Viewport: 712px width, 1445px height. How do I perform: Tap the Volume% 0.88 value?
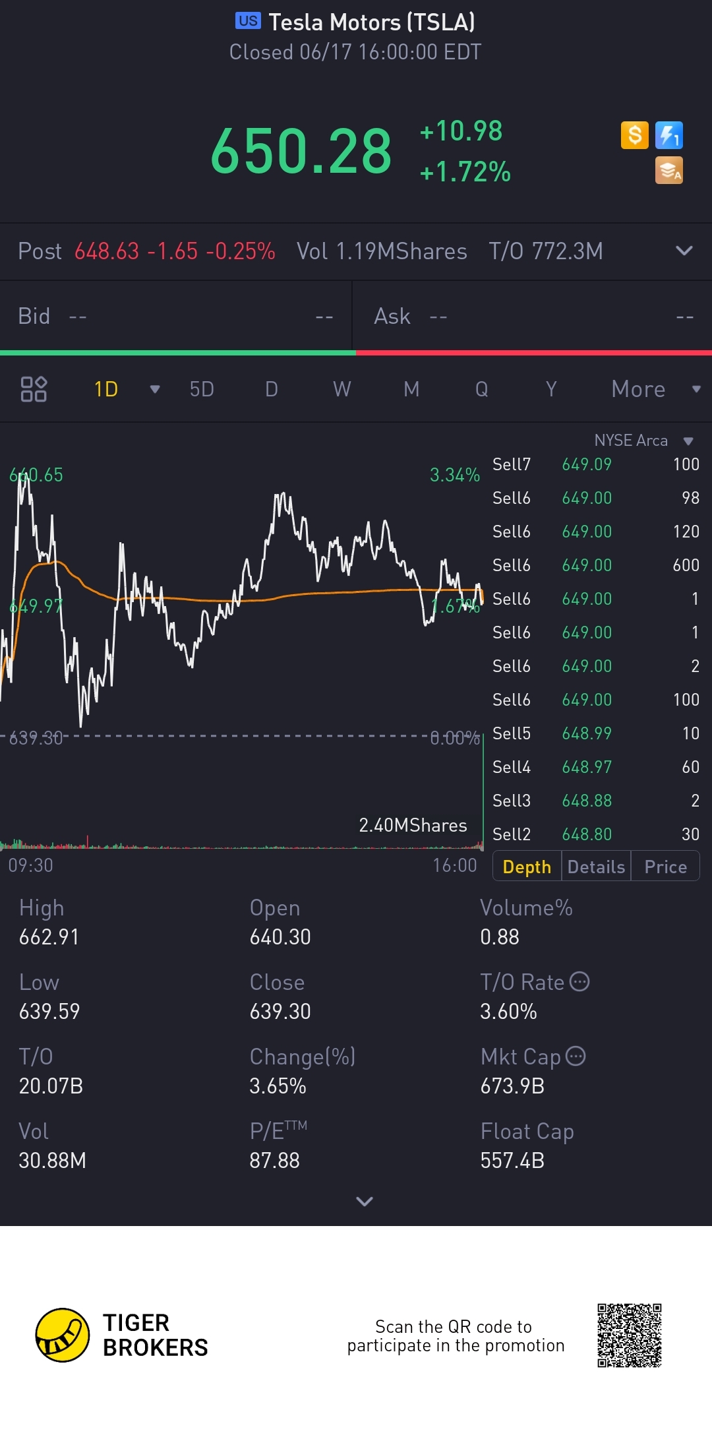[x=500, y=937]
